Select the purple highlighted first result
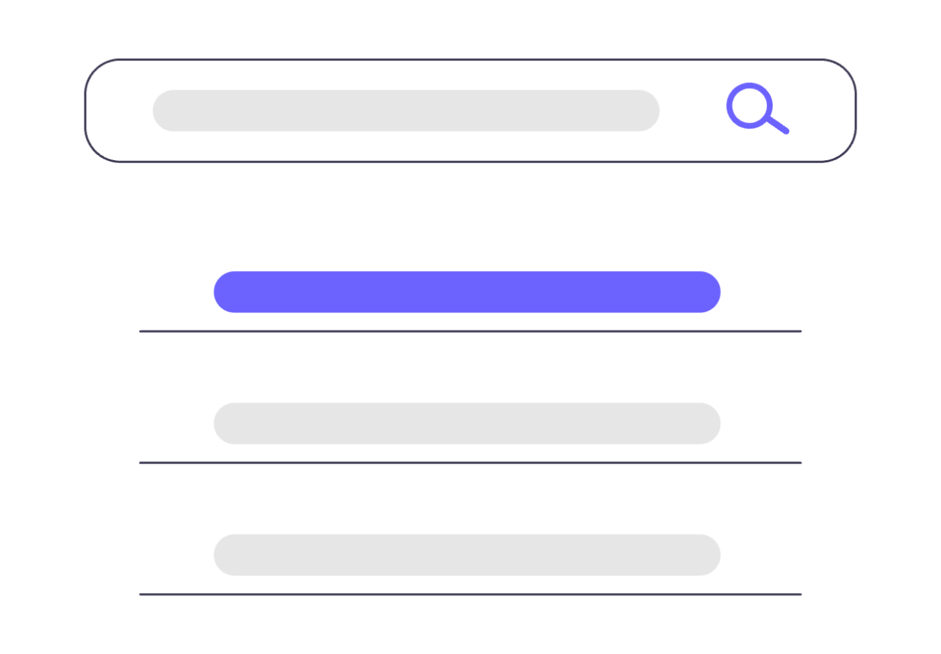 (x=467, y=292)
